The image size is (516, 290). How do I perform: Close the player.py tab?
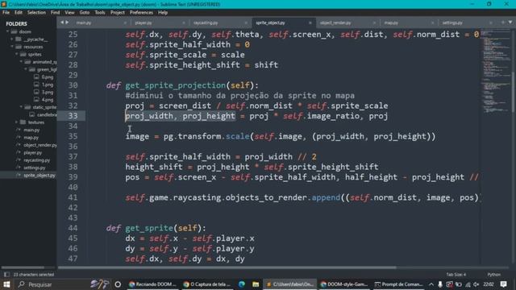point(184,23)
